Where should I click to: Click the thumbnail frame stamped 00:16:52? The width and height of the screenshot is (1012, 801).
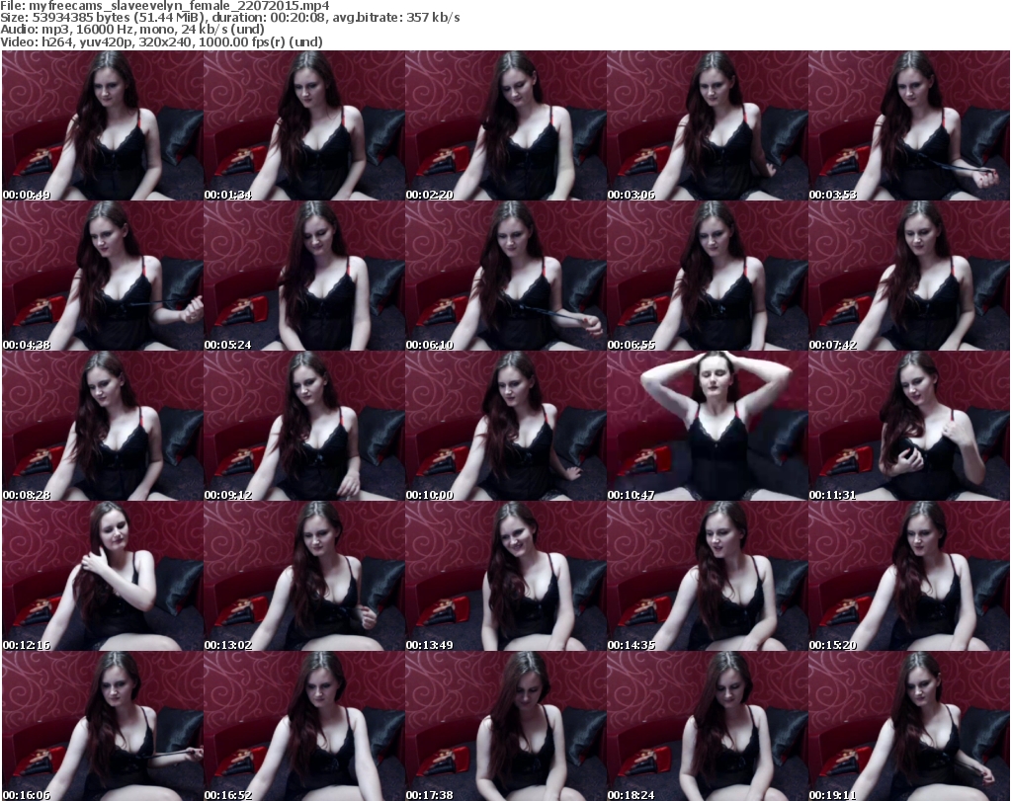(x=304, y=726)
